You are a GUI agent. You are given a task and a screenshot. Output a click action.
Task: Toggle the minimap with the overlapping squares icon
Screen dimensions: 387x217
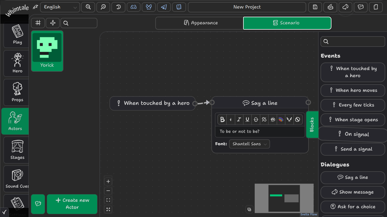(249, 209)
